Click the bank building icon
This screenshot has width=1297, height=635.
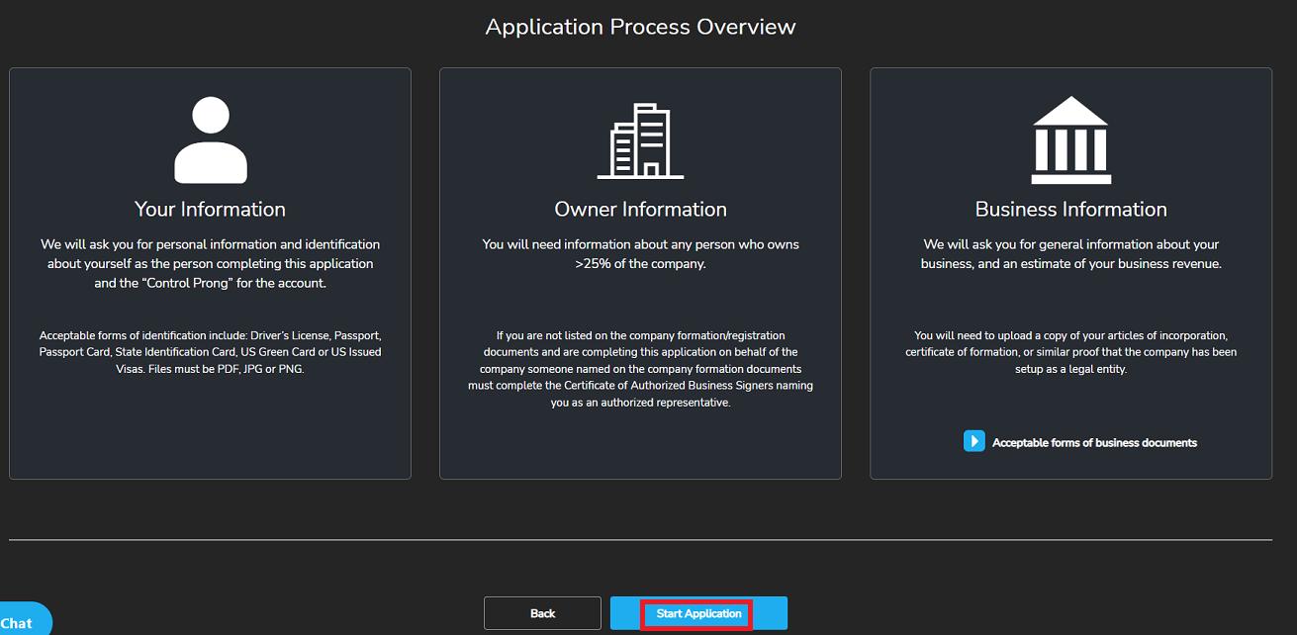coord(1070,139)
